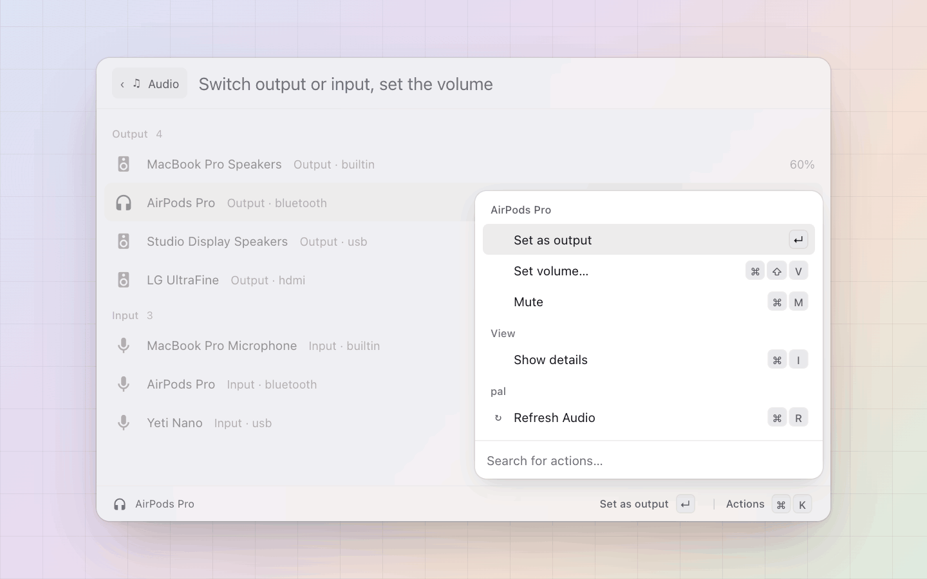This screenshot has height=579, width=927.
Task: Open the Actions button in the footer
Action: (768, 504)
